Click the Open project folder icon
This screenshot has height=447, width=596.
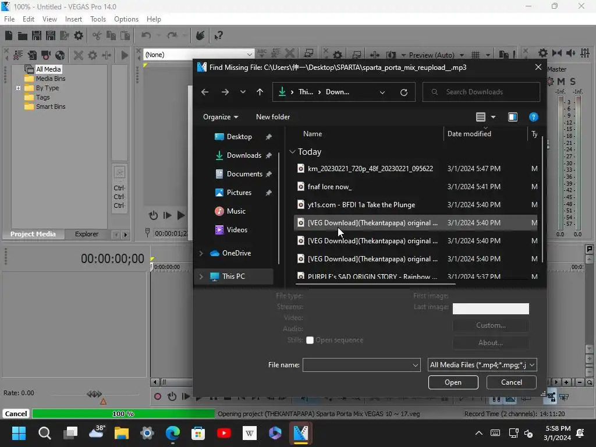click(x=23, y=36)
